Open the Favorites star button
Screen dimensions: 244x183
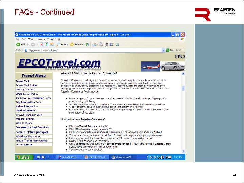[77, 44]
